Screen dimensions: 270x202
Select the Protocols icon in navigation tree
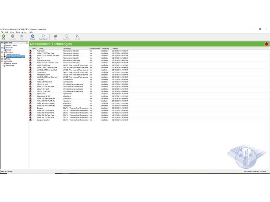point(5,47)
